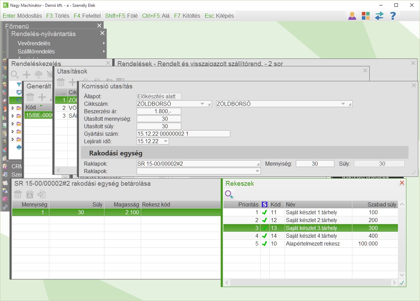This screenshot has height=301, width=420.
Task: Click the blue swap arrows icon
Action: coord(379,16)
